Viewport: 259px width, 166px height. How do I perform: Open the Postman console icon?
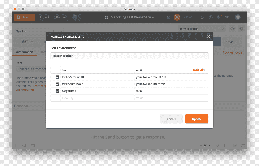[33, 145]
